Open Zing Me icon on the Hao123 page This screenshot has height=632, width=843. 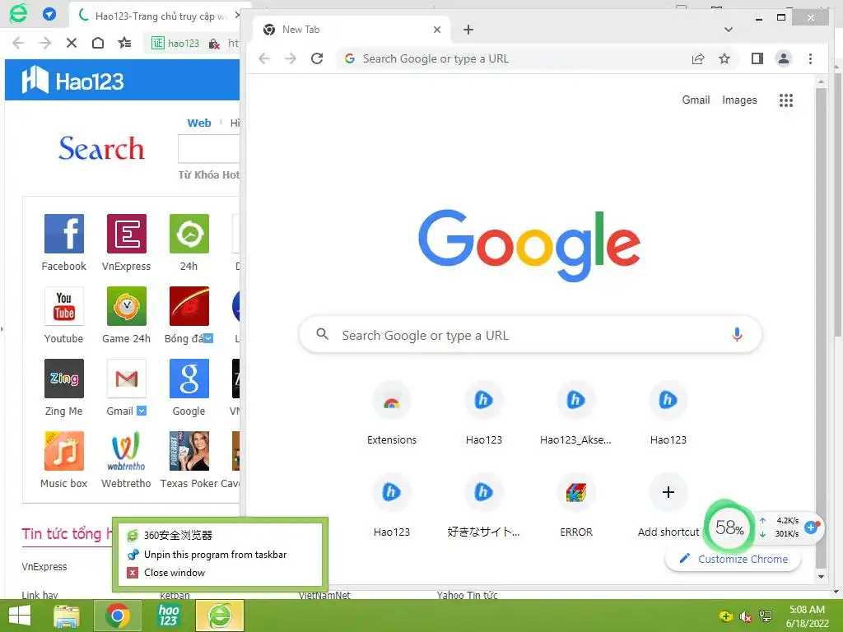64,379
